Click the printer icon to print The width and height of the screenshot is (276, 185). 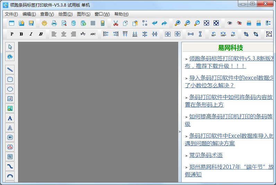point(54,23)
